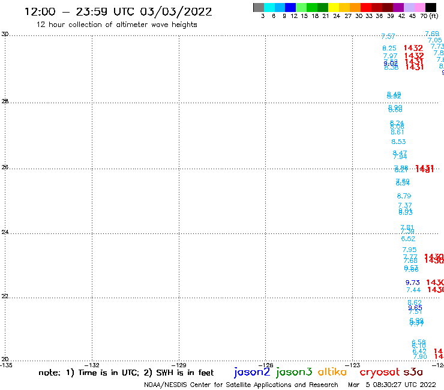Click the wave height value 7.44

(x=413, y=290)
